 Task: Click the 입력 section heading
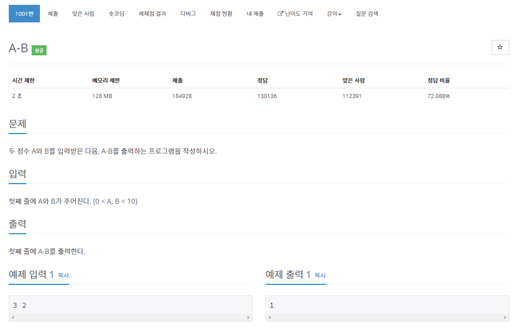tap(18, 174)
